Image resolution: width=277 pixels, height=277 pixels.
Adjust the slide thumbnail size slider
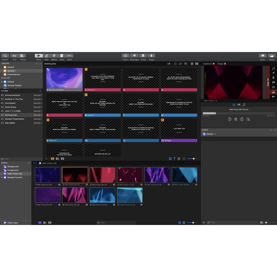click(193, 159)
